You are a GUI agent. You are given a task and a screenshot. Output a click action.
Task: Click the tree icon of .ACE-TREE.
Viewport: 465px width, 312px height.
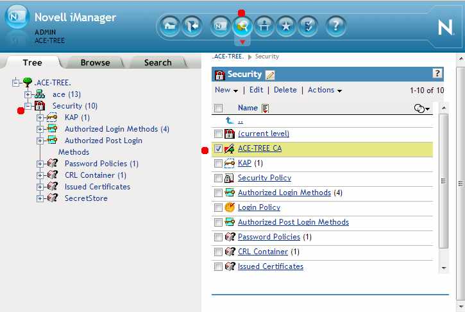28,82
